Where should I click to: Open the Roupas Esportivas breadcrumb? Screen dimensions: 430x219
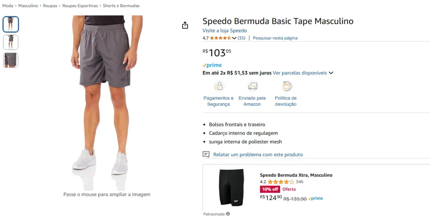click(80, 6)
